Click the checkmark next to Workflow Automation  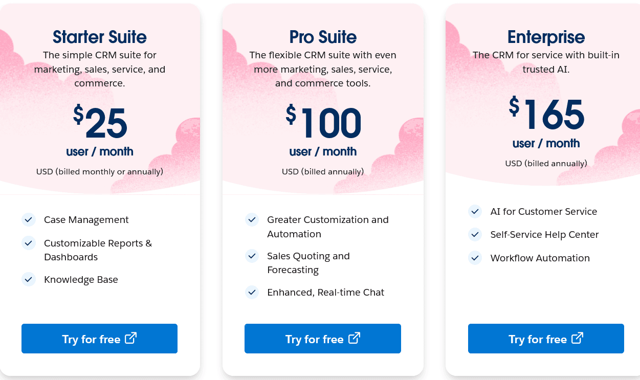coord(475,258)
